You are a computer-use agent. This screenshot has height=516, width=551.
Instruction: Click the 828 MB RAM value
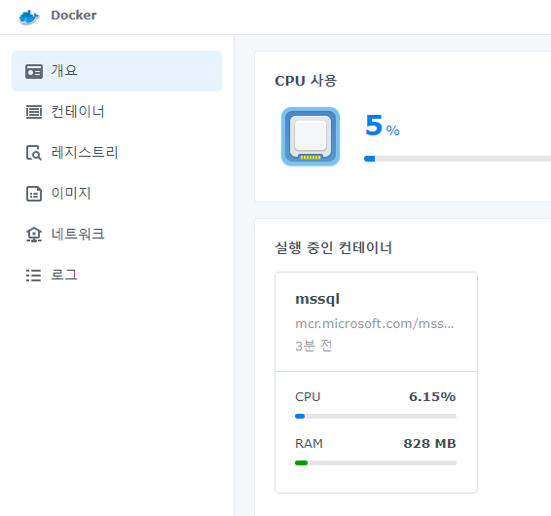429,444
